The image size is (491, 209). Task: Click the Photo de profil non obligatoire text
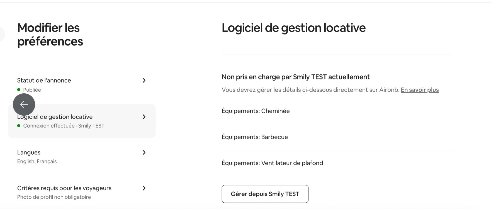pos(54,197)
